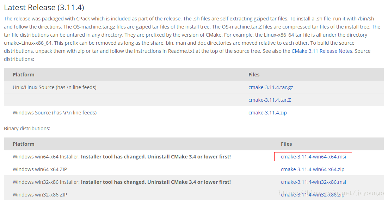Click the Binary distributions text
The width and height of the screenshot is (388, 200).
[27, 128]
